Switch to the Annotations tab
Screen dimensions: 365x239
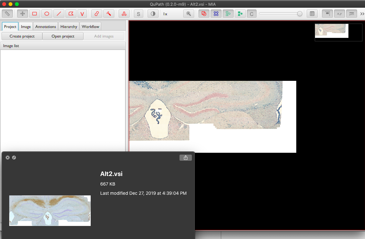pos(46,26)
